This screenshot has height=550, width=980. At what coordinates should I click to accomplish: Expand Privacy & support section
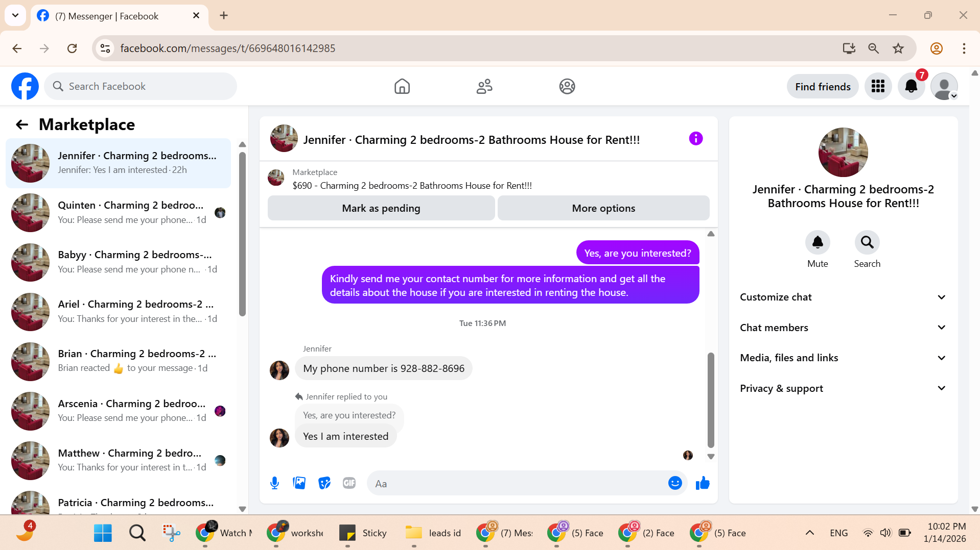pos(843,388)
